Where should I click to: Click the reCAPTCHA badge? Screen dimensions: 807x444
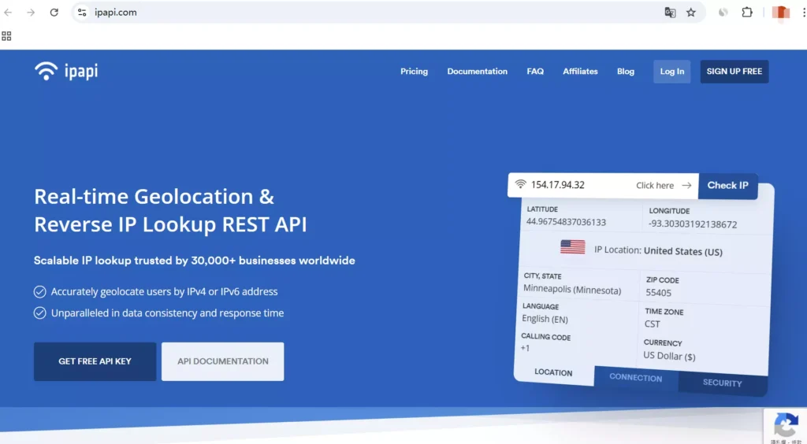[x=785, y=426]
